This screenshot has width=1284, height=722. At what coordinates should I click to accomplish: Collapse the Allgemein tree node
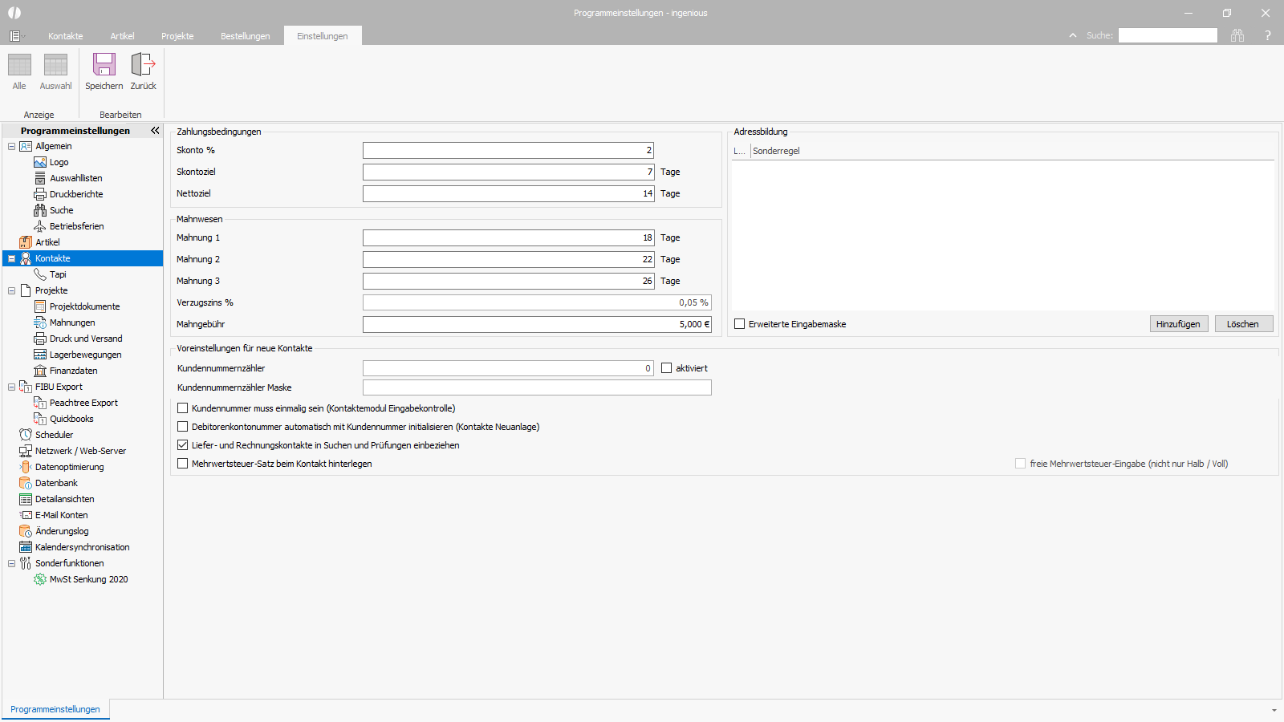coord(11,146)
